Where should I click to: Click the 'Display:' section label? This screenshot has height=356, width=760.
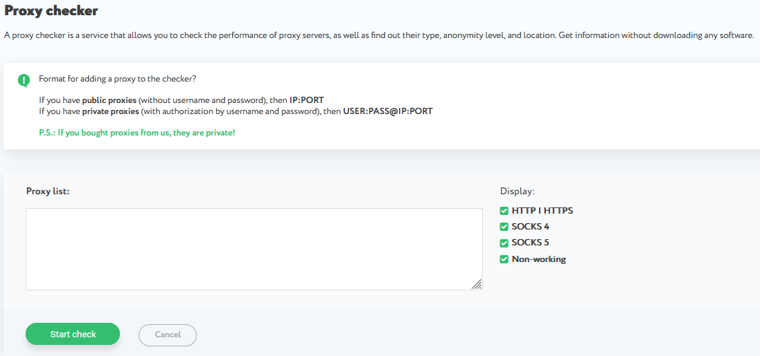pos(517,191)
